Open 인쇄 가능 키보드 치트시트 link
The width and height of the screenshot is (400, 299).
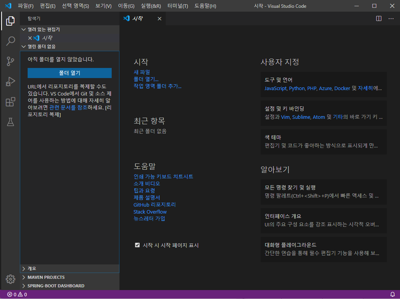point(163,176)
